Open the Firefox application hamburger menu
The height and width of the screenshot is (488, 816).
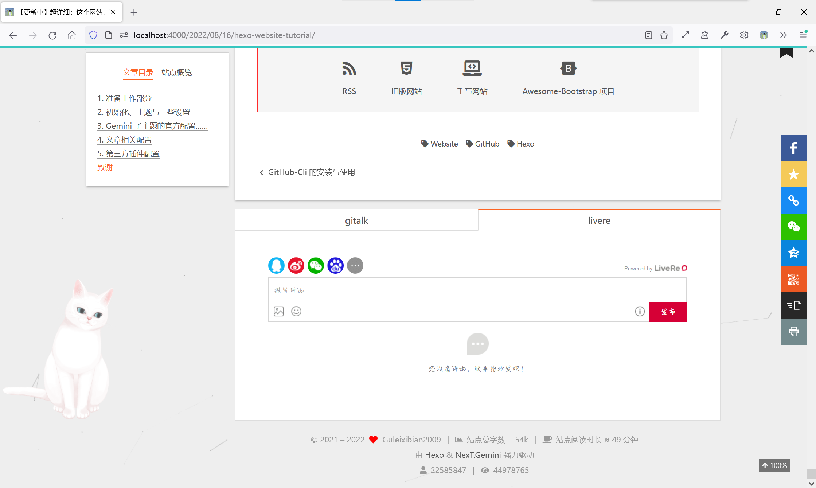click(803, 35)
